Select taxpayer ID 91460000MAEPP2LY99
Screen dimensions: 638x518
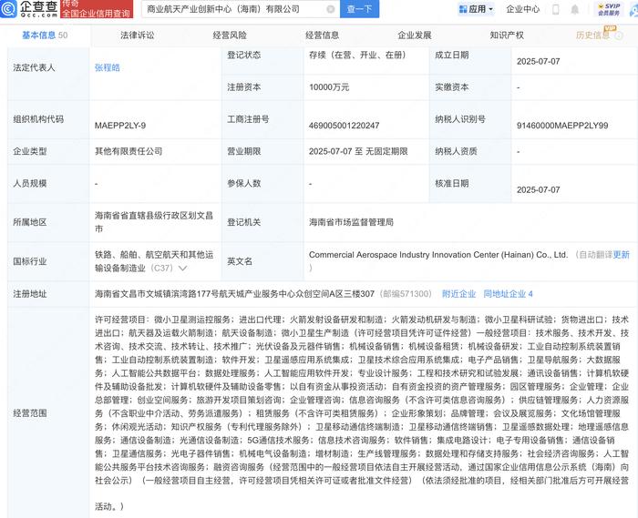click(562, 126)
